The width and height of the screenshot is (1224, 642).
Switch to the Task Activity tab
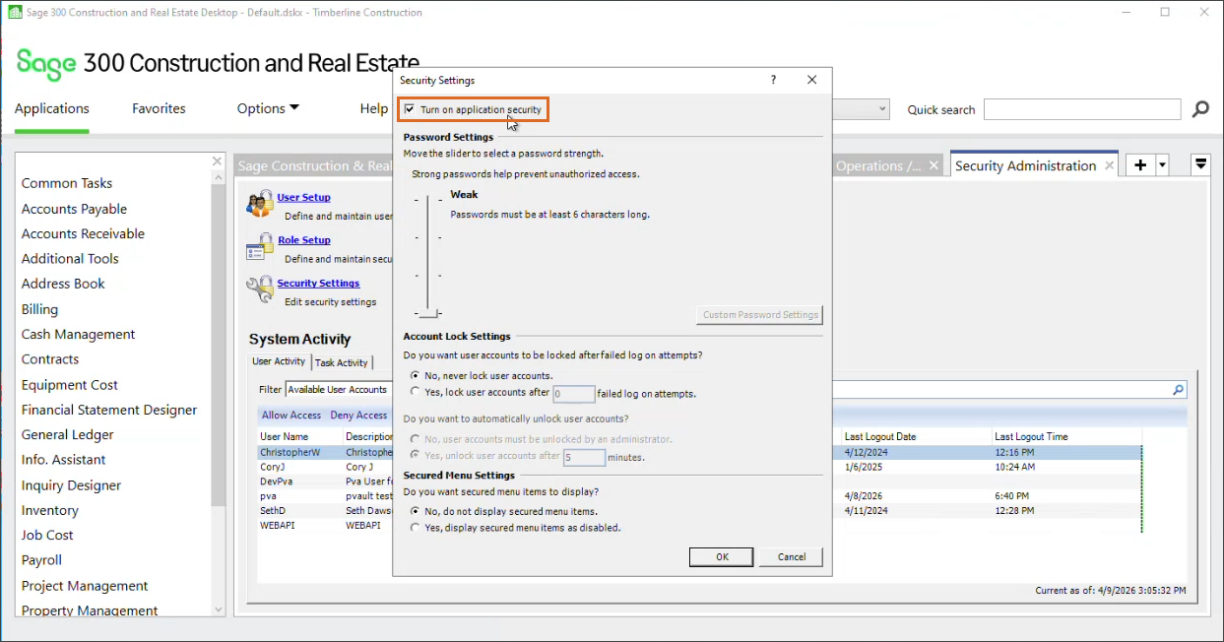(x=342, y=362)
